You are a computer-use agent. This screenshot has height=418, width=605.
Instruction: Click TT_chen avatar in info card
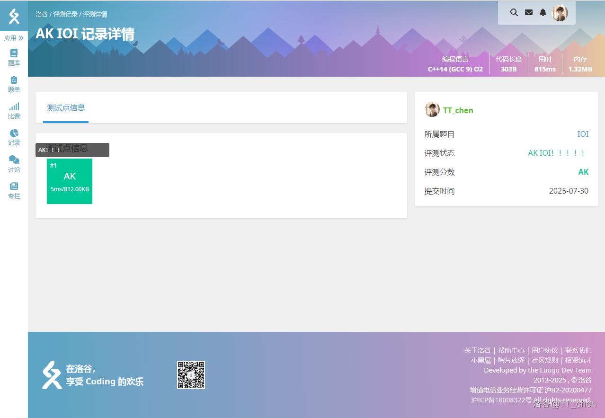tap(432, 109)
